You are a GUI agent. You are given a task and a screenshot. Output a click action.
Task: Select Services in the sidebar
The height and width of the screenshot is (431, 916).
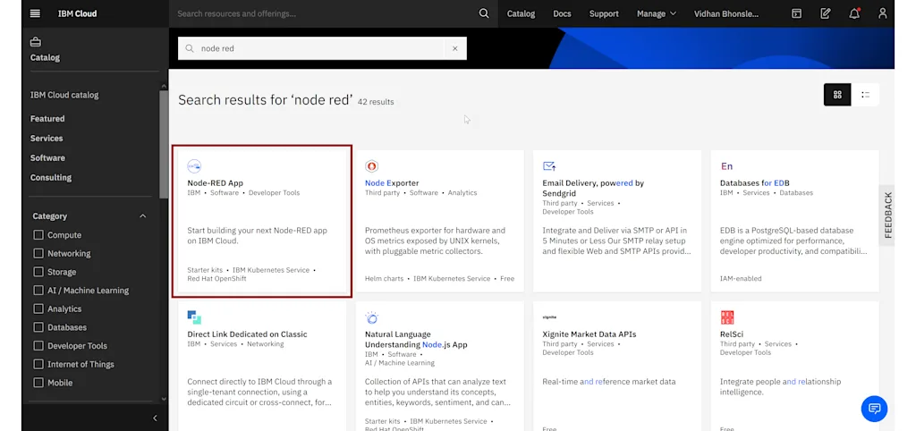click(x=47, y=139)
